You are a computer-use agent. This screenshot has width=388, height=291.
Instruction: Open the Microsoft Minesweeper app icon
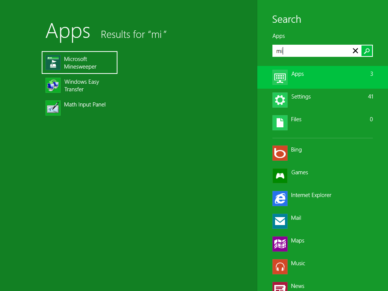tap(53, 63)
